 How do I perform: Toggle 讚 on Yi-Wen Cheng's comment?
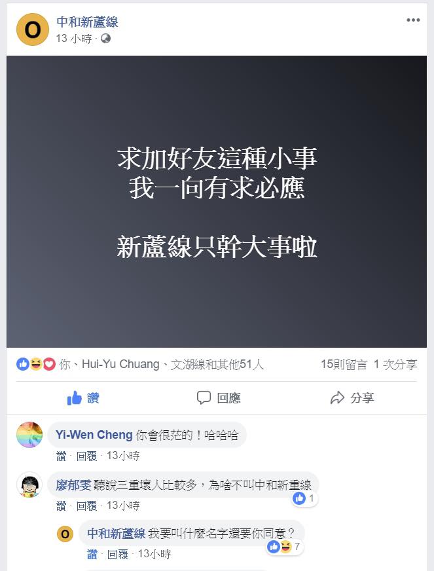(x=61, y=456)
